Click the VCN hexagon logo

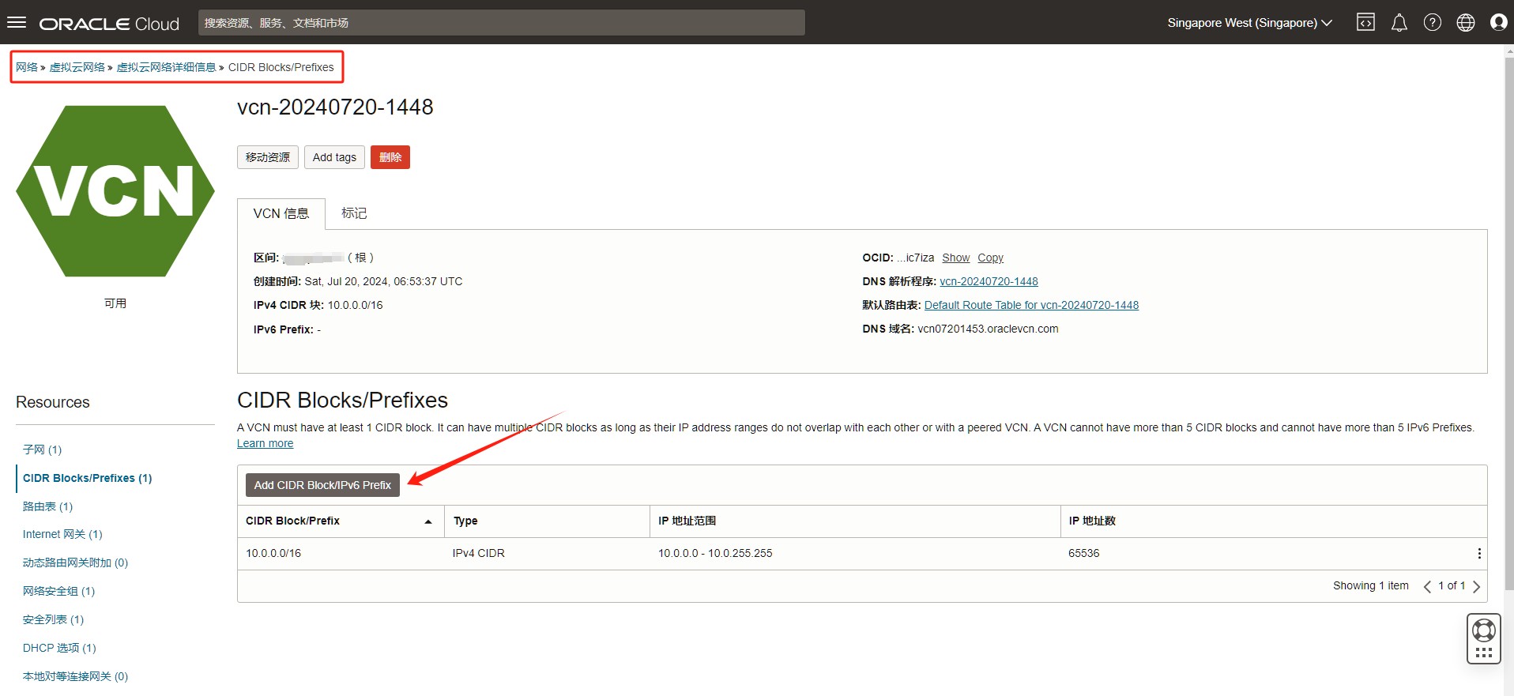(115, 191)
